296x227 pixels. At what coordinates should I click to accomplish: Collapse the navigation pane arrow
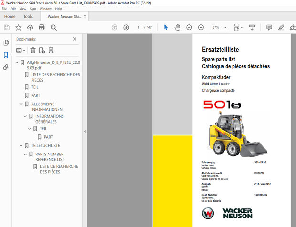pos(85,132)
